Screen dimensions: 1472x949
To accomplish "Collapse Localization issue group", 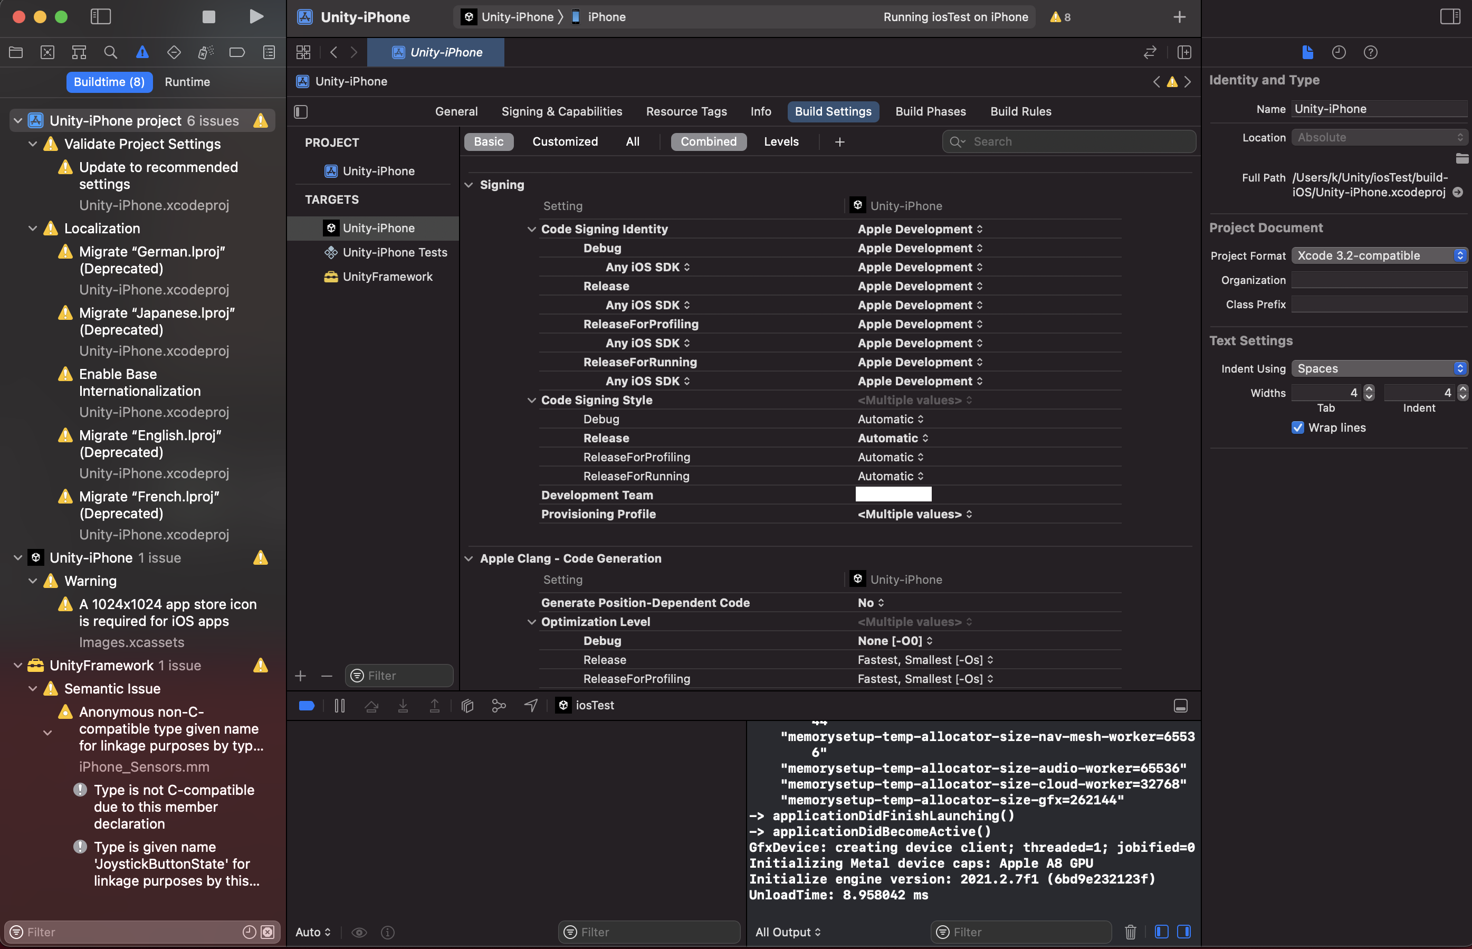I will tap(33, 229).
